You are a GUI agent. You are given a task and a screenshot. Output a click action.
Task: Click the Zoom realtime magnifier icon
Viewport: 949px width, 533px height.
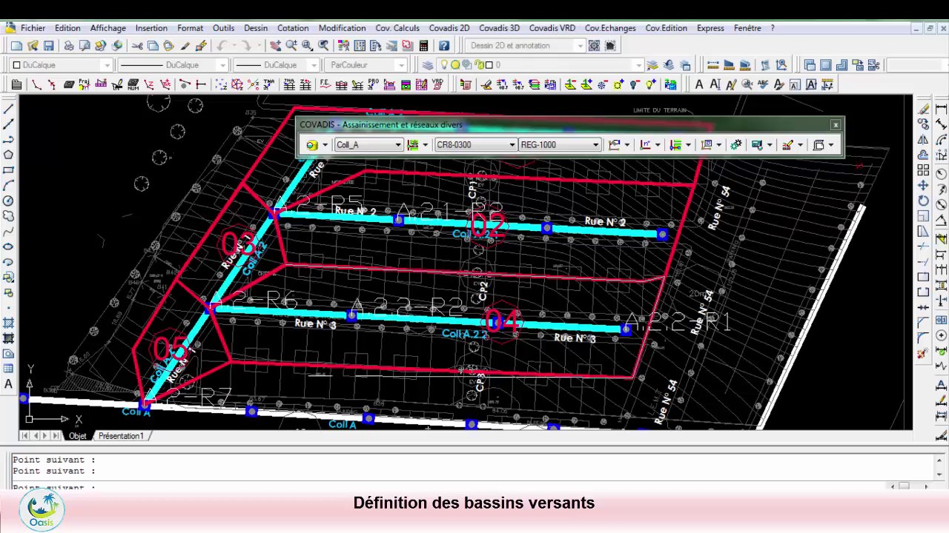tap(291, 46)
